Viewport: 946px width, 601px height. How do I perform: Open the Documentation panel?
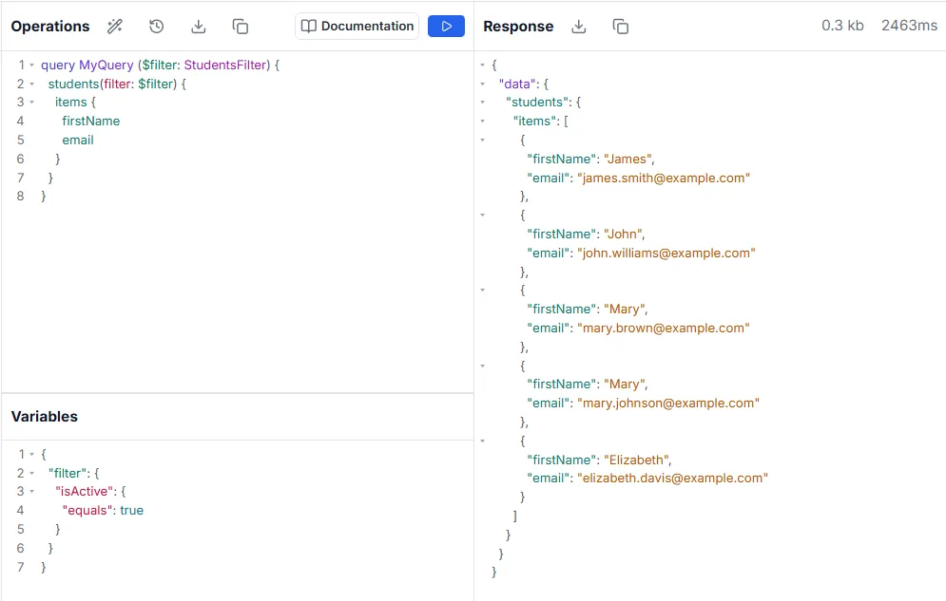point(357,27)
